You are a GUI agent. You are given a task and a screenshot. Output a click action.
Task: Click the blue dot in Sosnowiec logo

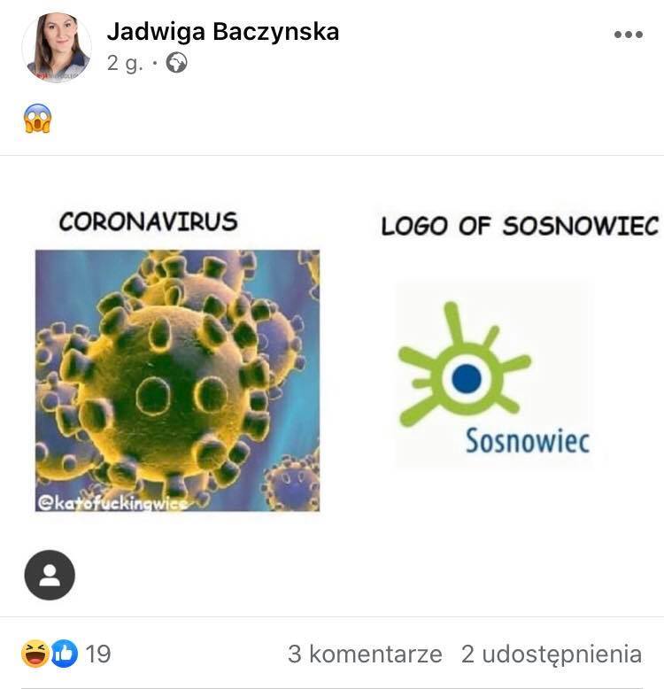[467, 378]
